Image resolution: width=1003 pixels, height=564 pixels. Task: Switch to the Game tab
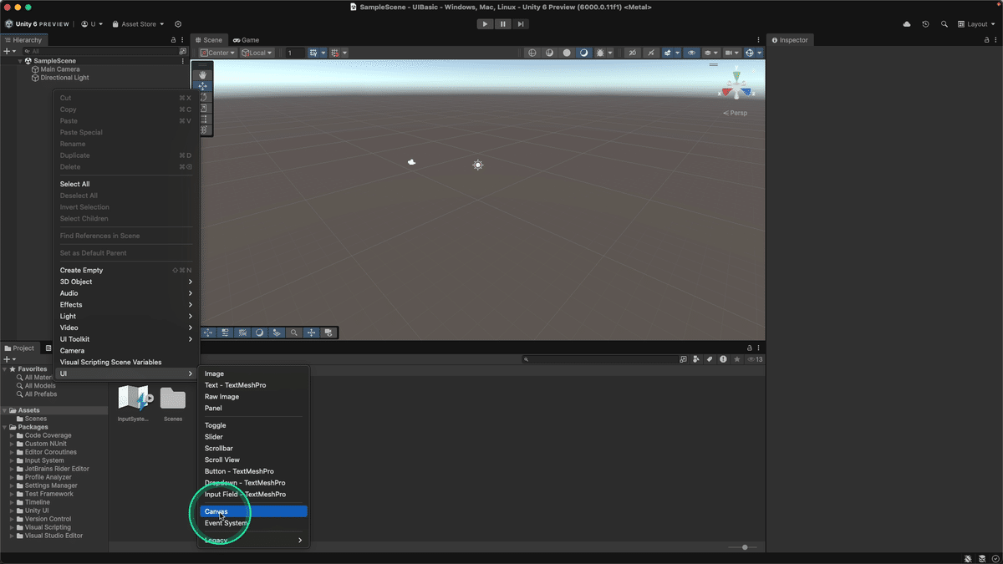tap(246, 40)
